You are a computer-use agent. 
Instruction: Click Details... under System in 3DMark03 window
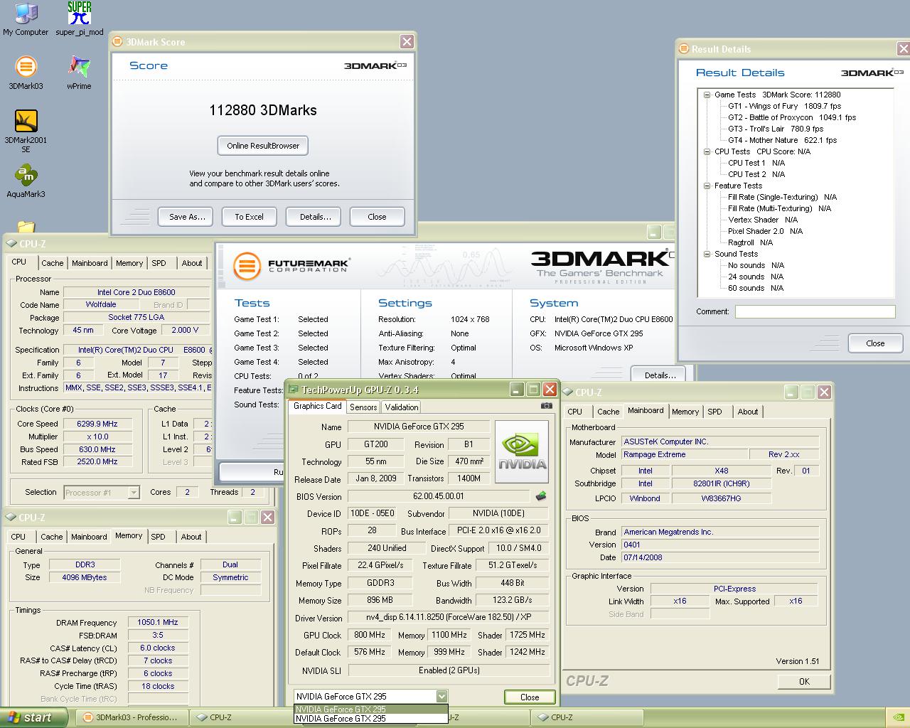tap(660, 375)
